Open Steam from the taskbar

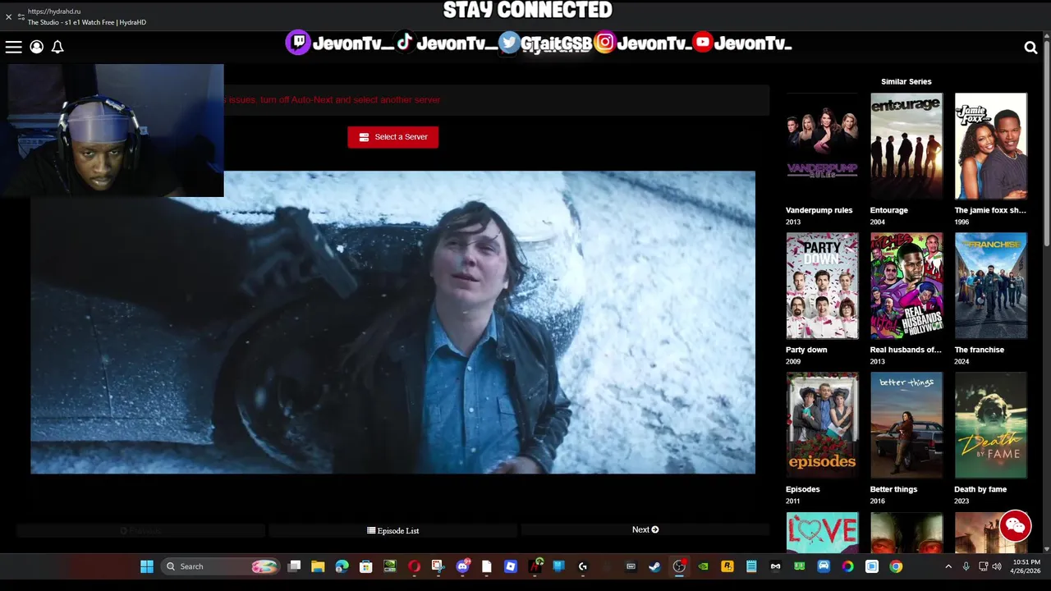coord(654,566)
